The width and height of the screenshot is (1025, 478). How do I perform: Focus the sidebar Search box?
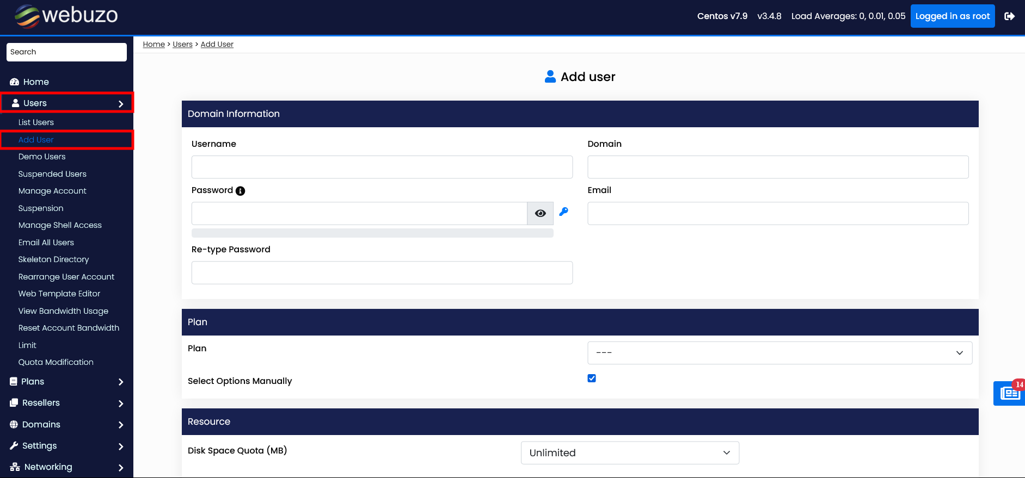[x=66, y=52]
